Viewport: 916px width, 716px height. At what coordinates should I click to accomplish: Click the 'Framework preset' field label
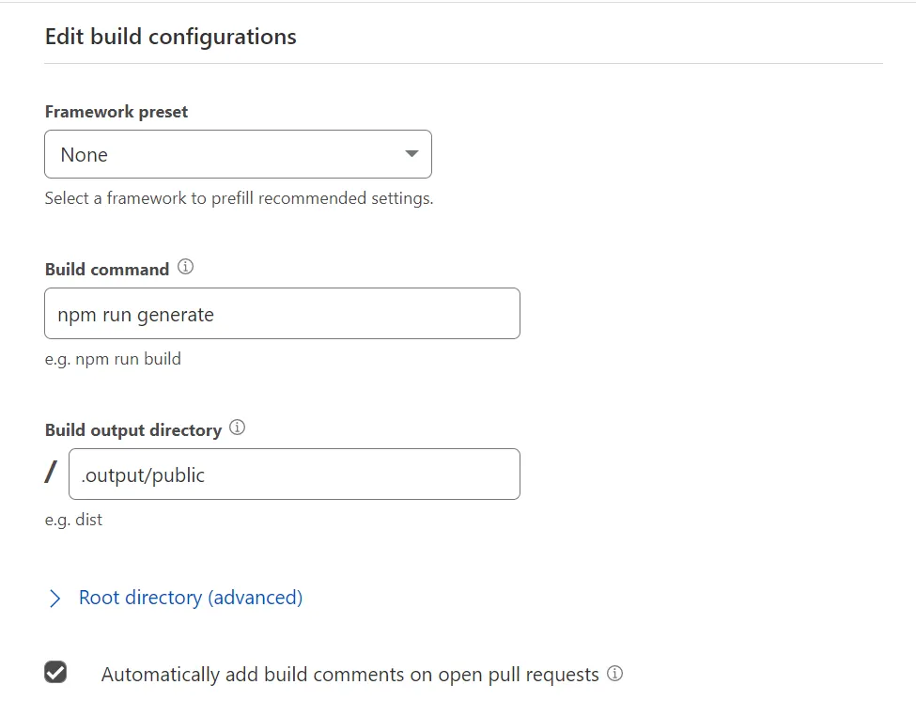tap(116, 112)
